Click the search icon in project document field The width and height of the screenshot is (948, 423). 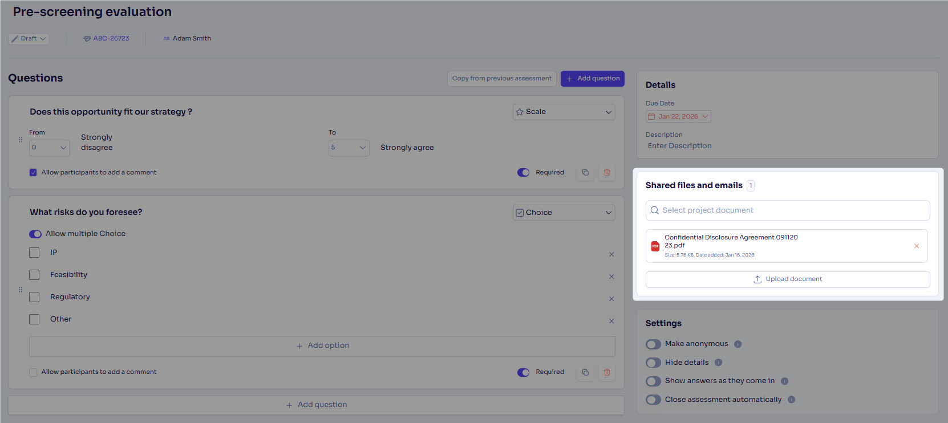click(655, 210)
